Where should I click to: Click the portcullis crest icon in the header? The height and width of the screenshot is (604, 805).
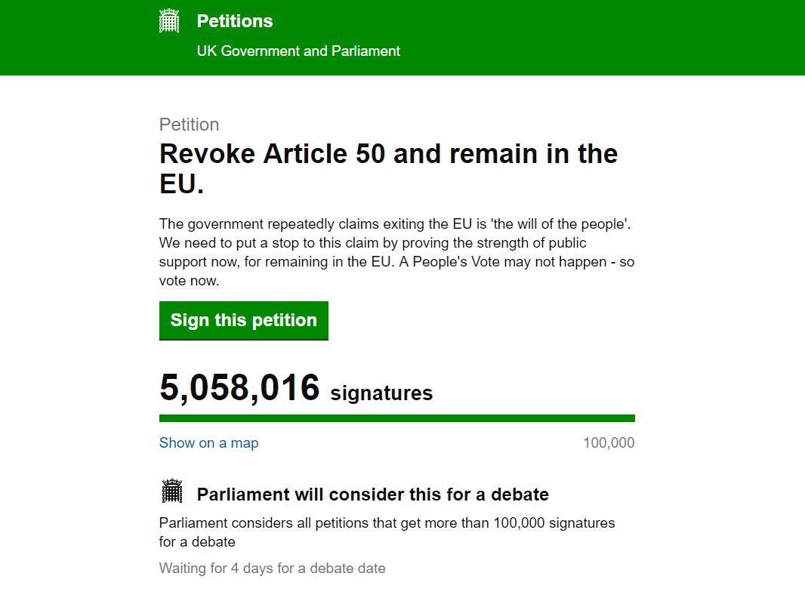pyautogui.click(x=169, y=21)
